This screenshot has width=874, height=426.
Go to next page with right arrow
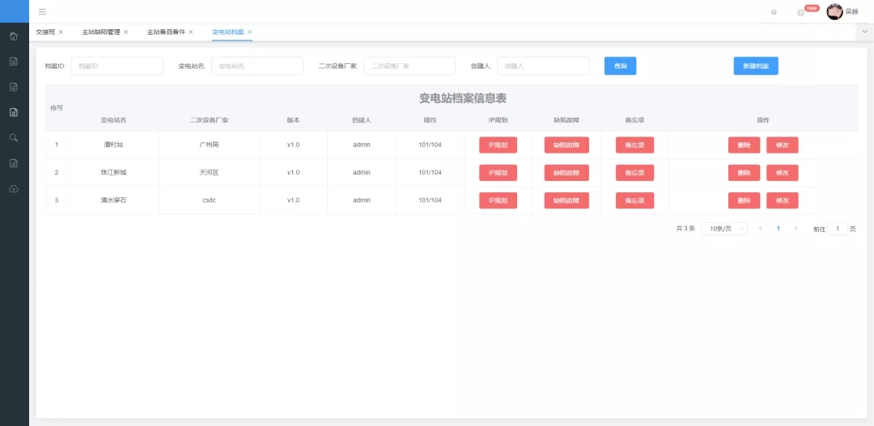pyautogui.click(x=796, y=229)
